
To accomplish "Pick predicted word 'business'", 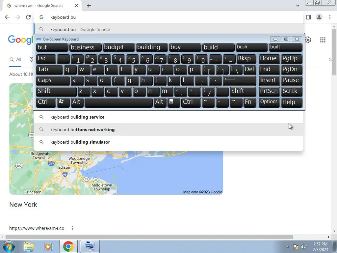I will coord(86,47).
